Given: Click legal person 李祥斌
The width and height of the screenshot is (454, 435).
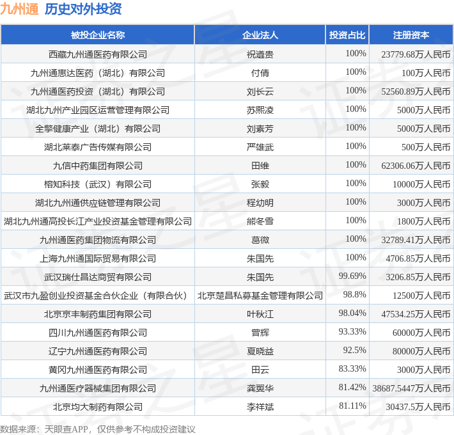Looking at the screenshot, I should 260,407.
